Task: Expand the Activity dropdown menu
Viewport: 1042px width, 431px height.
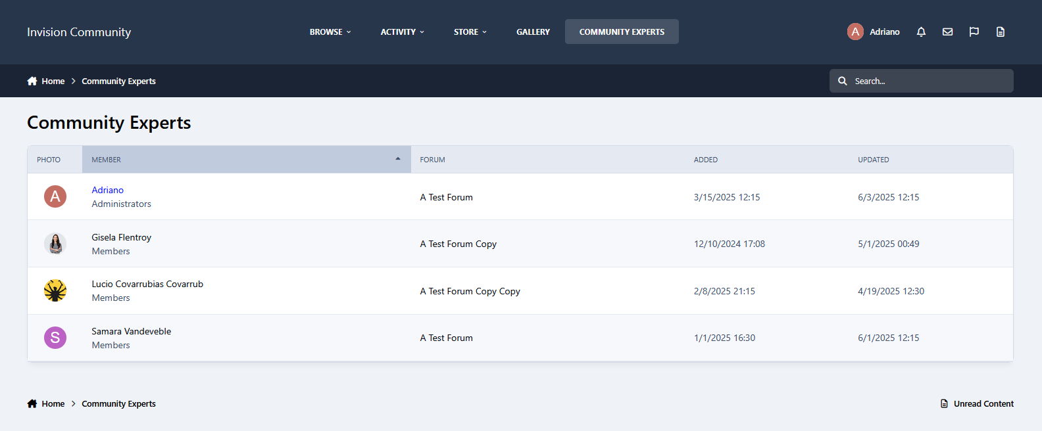Action: point(402,32)
